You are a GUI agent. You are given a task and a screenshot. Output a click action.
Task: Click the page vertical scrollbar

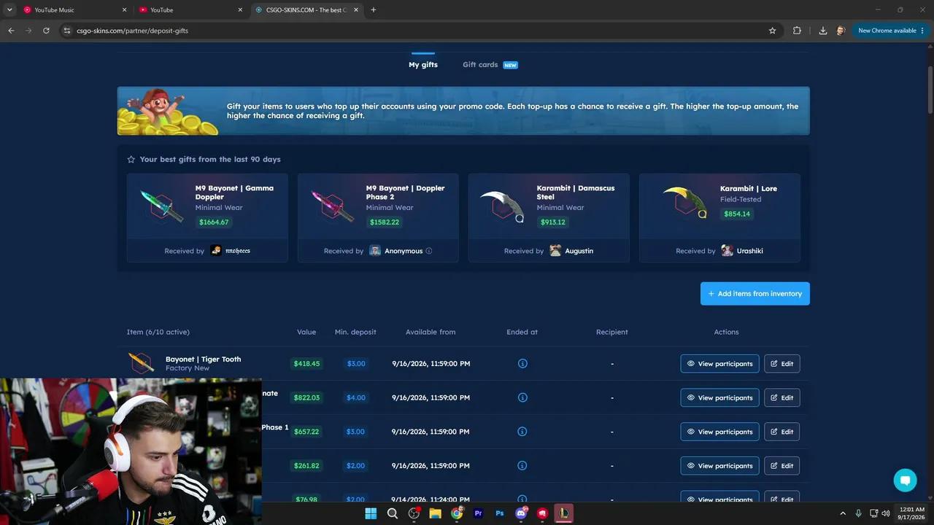(x=930, y=89)
